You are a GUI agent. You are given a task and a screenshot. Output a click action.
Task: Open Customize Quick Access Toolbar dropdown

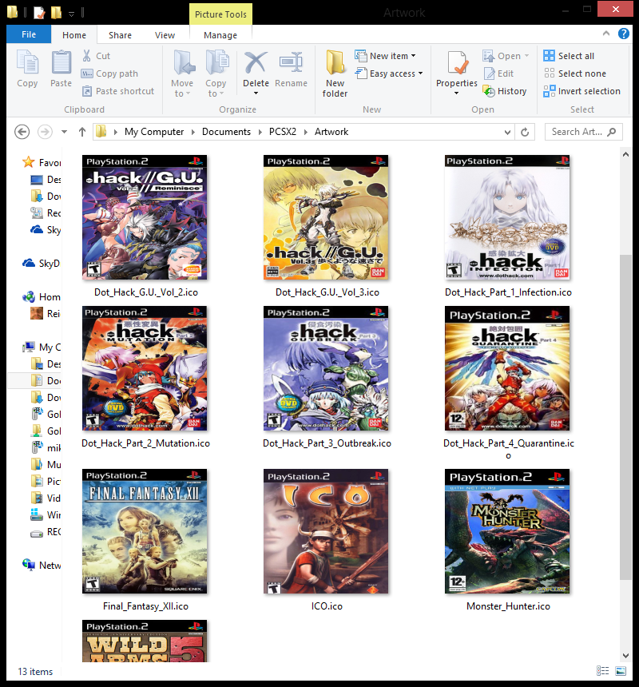71,14
